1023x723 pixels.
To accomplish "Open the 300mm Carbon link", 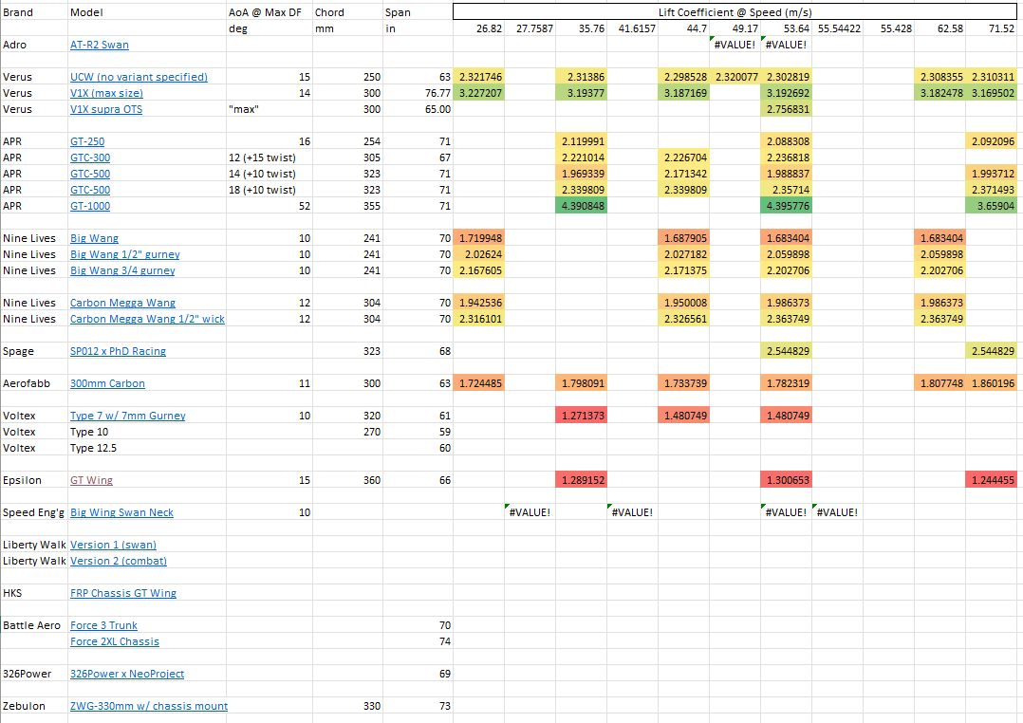I will click(x=107, y=383).
